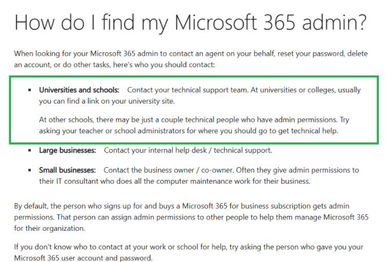388x262 pixels.
Task: Click 'asking your teacher or school administrators' line
Action: [x=188, y=131]
